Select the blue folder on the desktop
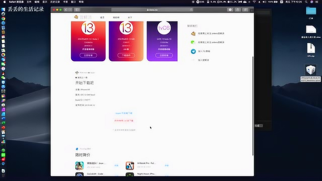 click(x=311, y=11)
